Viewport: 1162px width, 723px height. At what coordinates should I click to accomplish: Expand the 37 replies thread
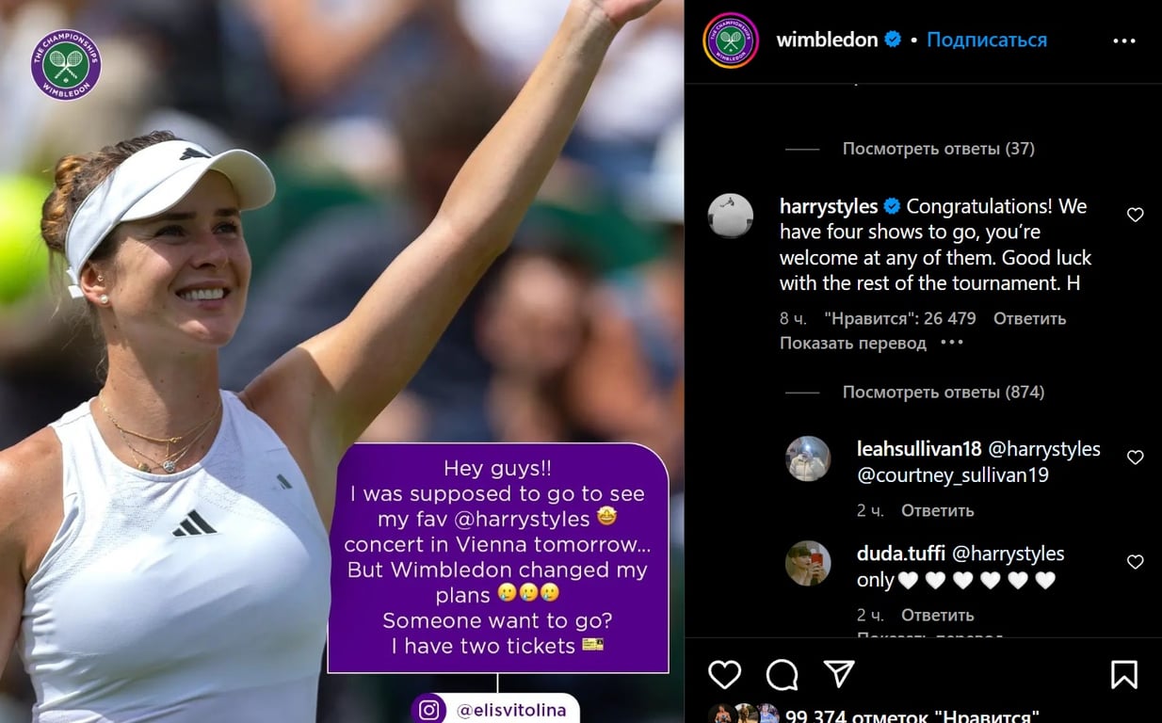click(938, 149)
